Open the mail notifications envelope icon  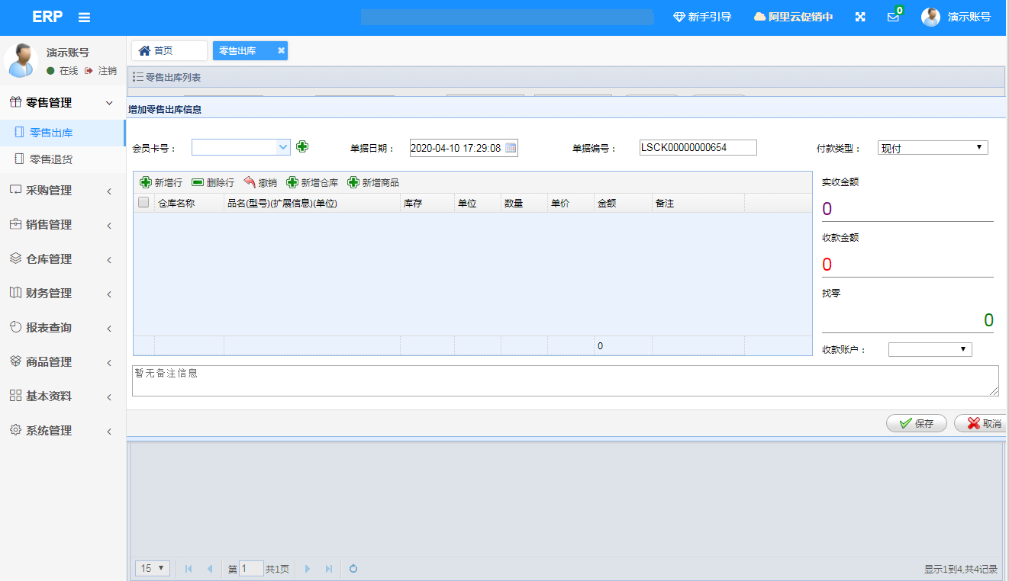[x=893, y=18]
